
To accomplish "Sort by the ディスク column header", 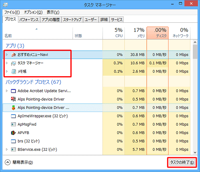I will (x=158, y=33).
